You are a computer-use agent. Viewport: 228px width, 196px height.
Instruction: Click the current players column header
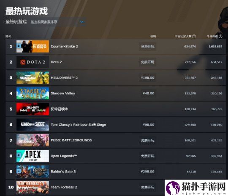pyautogui.click(x=183, y=36)
